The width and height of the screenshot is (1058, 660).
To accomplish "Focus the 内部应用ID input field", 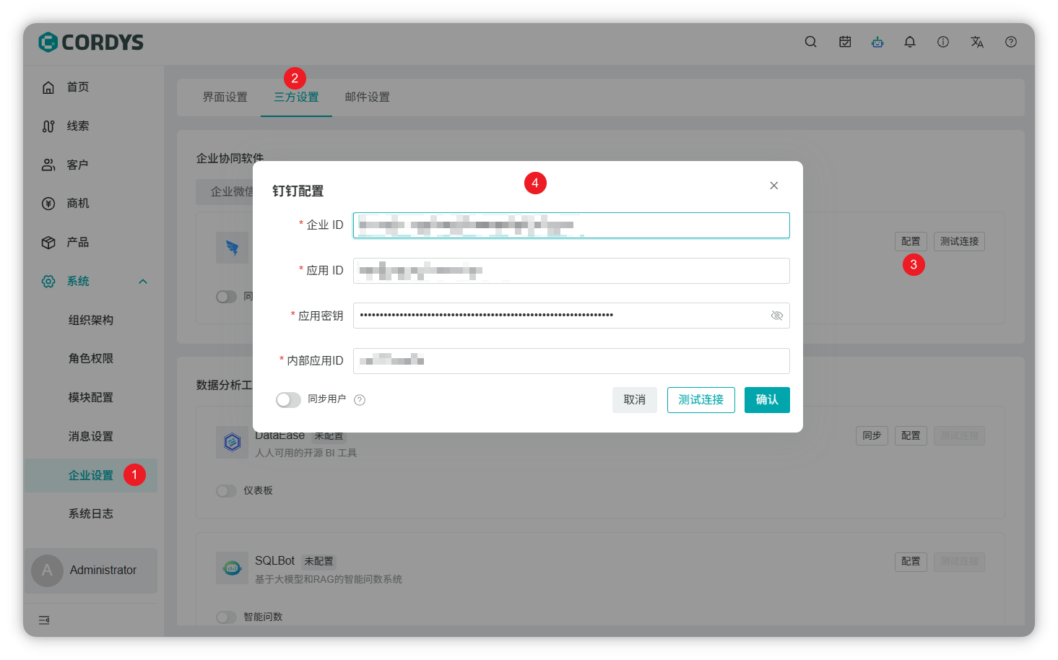I will point(571,361).
